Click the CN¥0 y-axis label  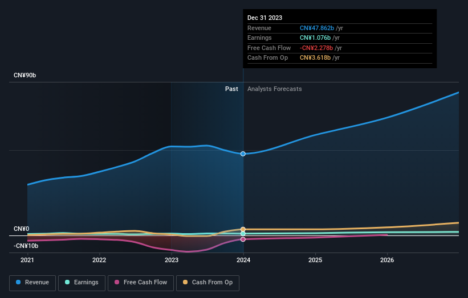pos(22,229)
